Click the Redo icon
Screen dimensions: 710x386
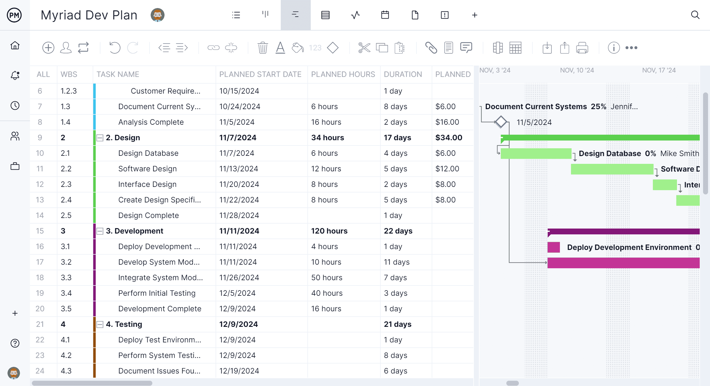(133, 47)
